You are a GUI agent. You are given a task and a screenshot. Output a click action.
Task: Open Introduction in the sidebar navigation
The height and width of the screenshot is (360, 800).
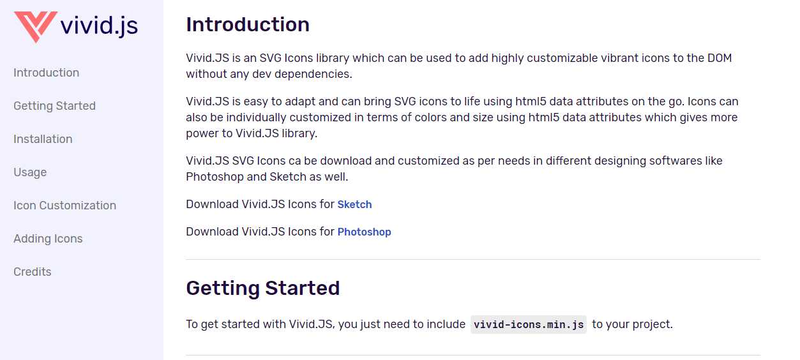pos(47,73)
